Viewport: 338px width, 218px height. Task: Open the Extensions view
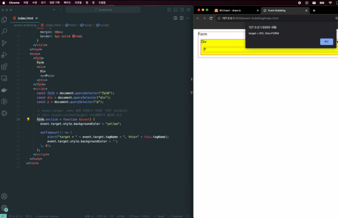click(4, 67)
